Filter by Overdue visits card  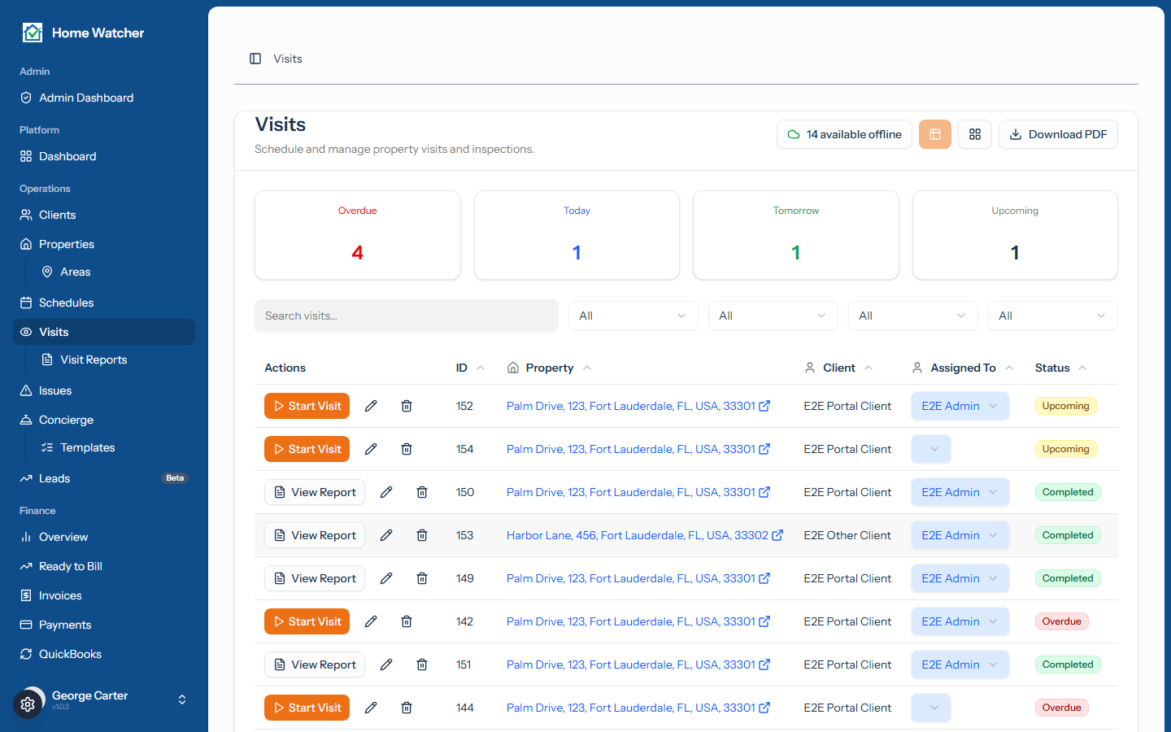click(x=358, y=235)
